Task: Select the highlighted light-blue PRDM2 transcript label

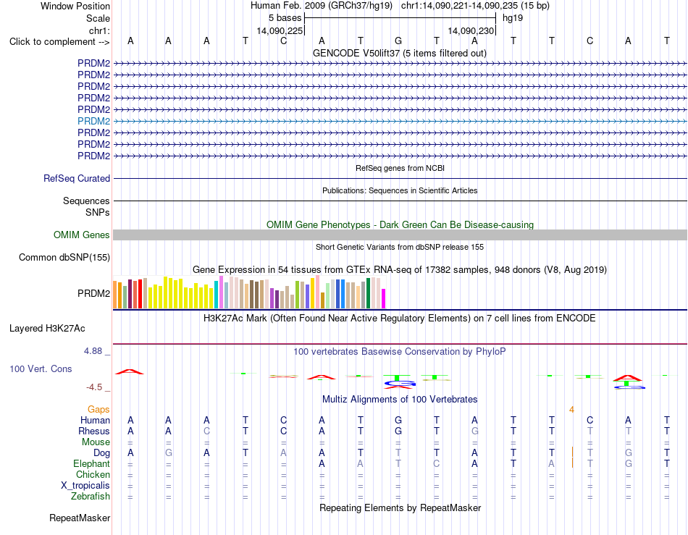Action: coord(93,121)
